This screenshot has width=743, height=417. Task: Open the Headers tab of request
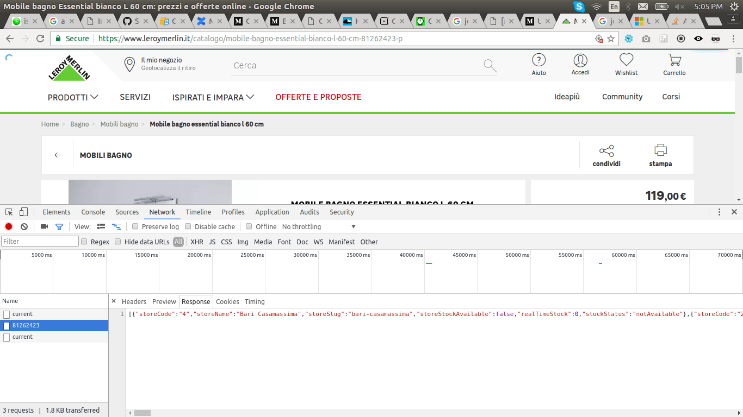coord(134,301)
